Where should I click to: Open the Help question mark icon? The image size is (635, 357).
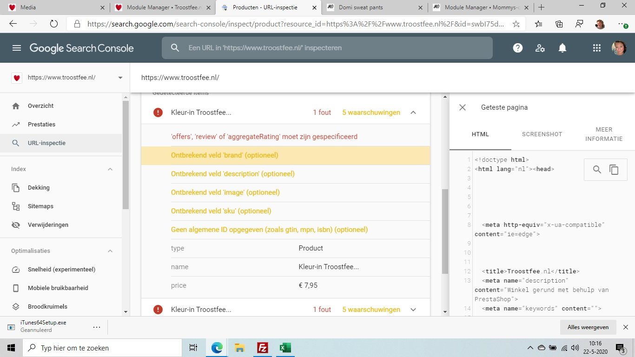tap(518, 48)
